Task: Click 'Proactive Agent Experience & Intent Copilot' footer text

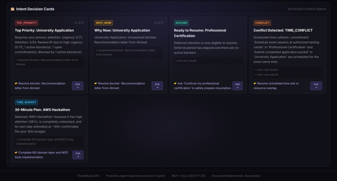Action: [135, 176]
